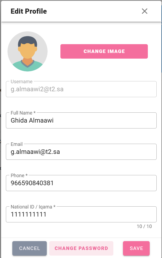This screenshot has width=162, height=258.
Task: Focus the Phone number input field
Action: (x=81, y=183)
